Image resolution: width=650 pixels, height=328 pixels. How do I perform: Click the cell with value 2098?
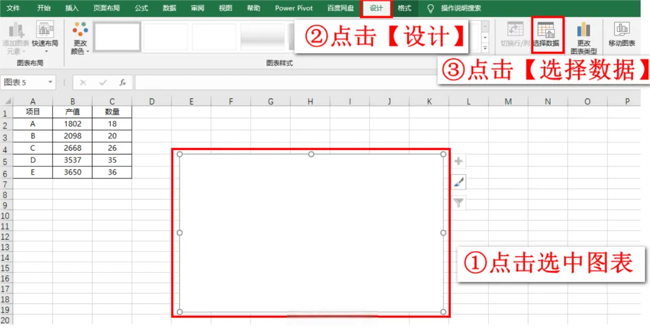pyautogui.click(x=73, y=136)
